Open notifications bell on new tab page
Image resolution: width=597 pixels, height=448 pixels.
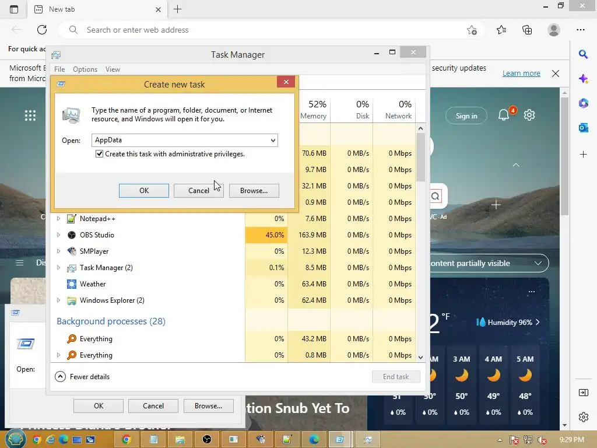504,115
